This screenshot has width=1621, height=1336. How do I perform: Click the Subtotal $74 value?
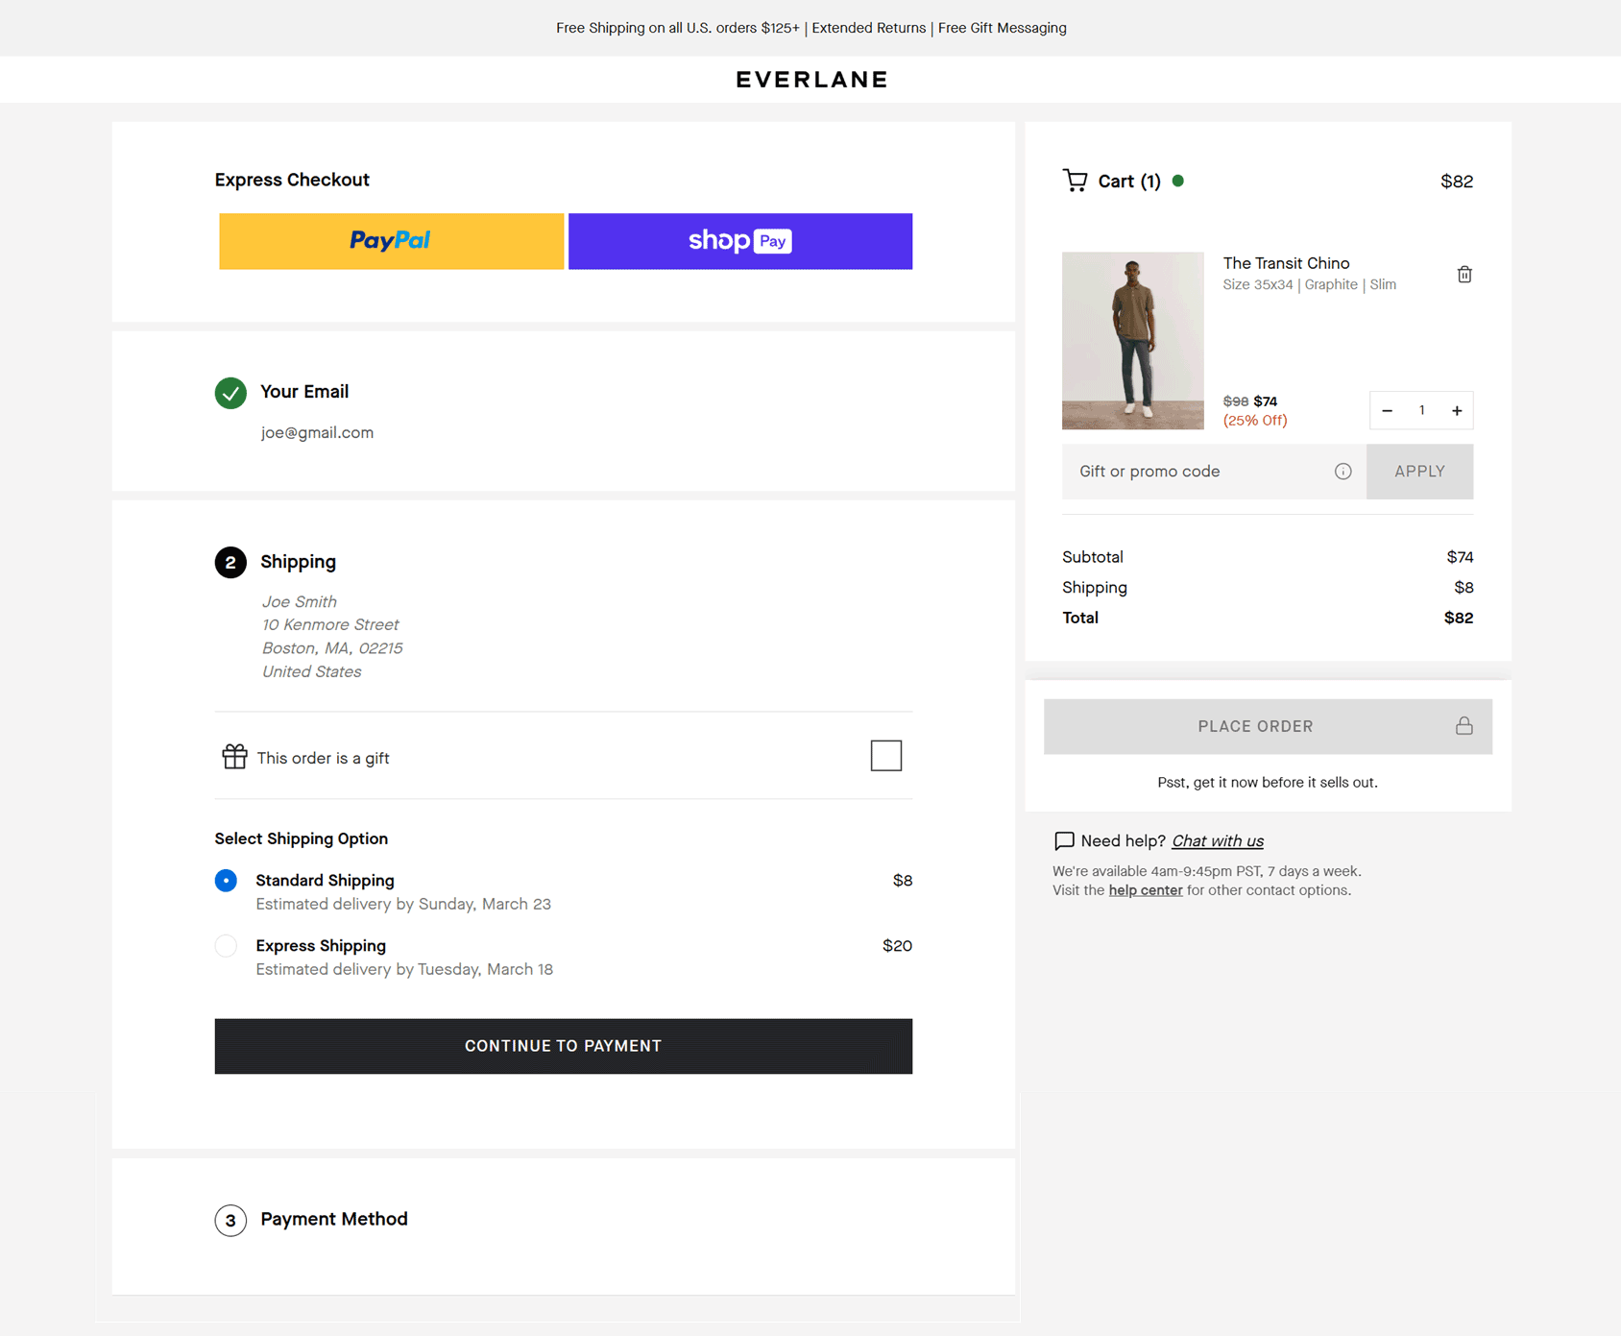1460,557
